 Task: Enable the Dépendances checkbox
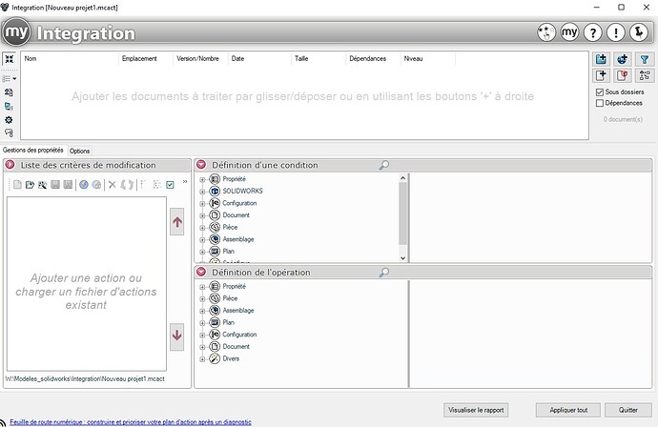(x=599, y=103)
